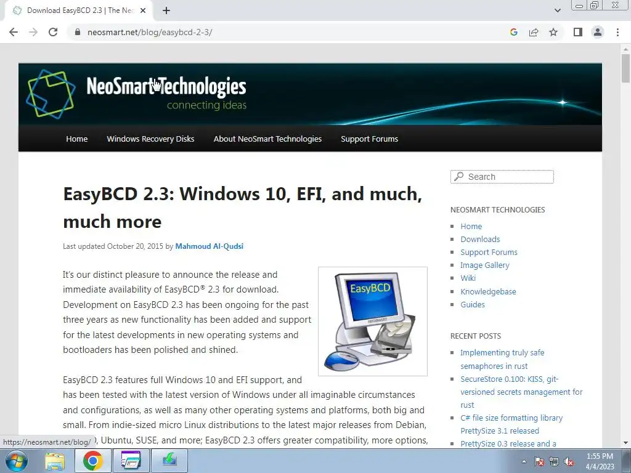Show hidden tray icons arrow

[x=524, y=461]
